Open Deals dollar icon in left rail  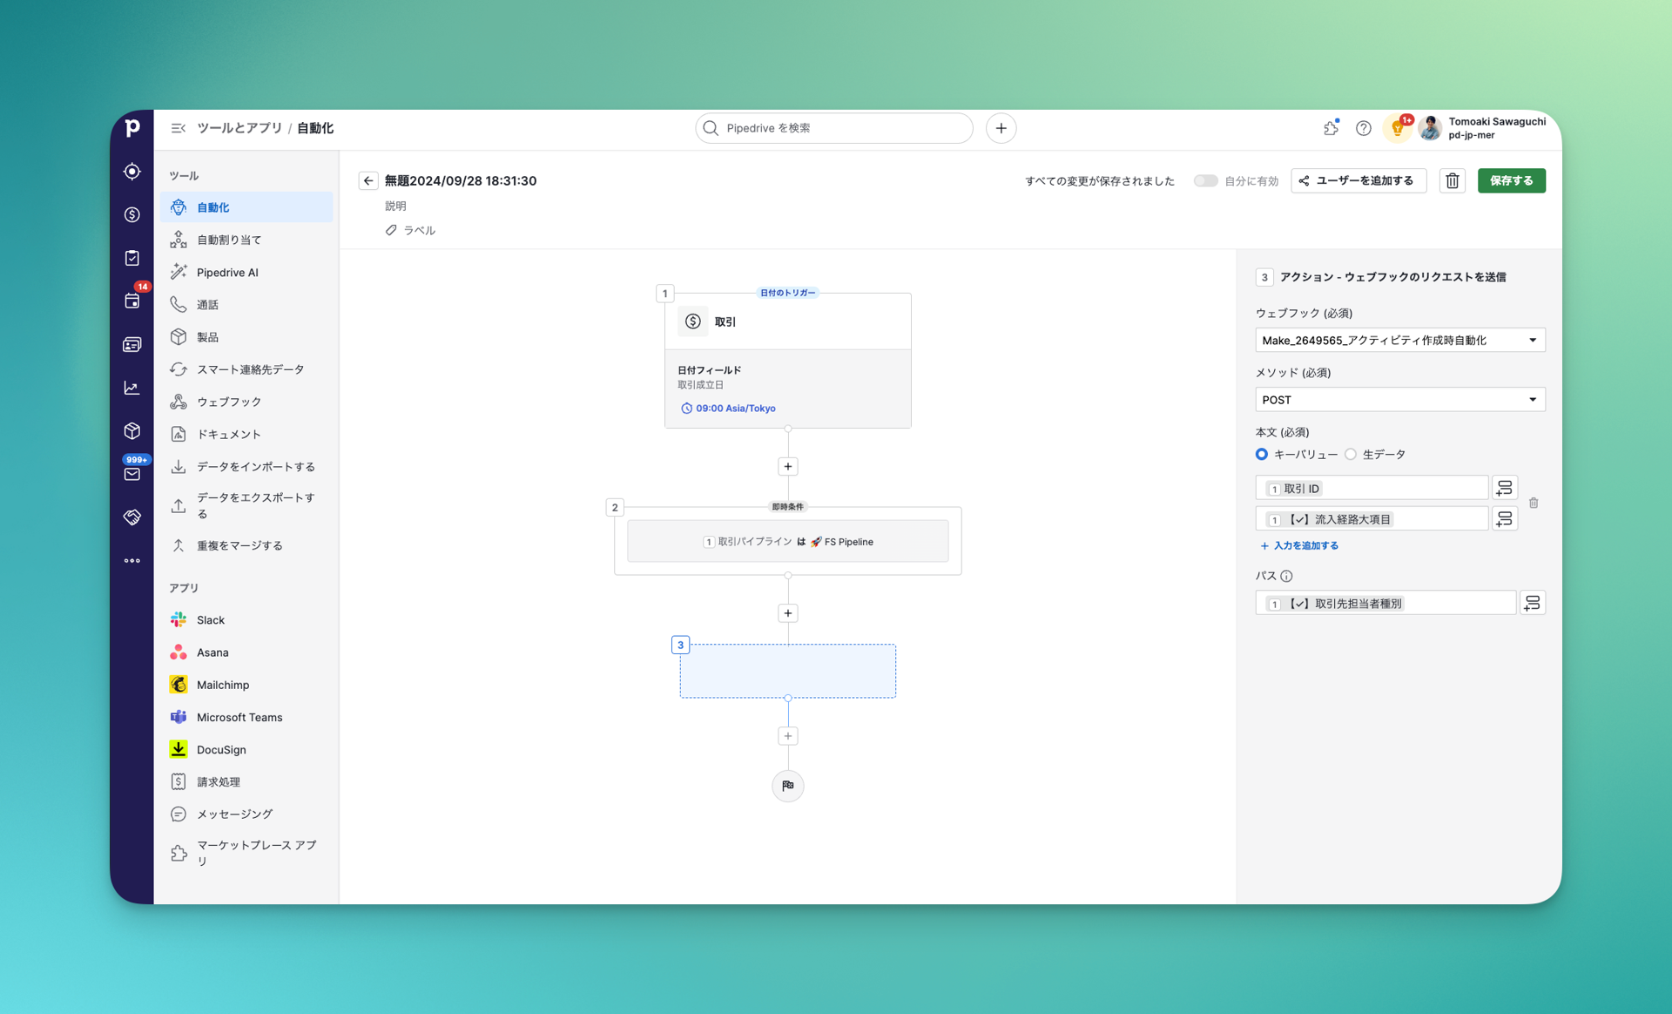[x=132, y=214]
